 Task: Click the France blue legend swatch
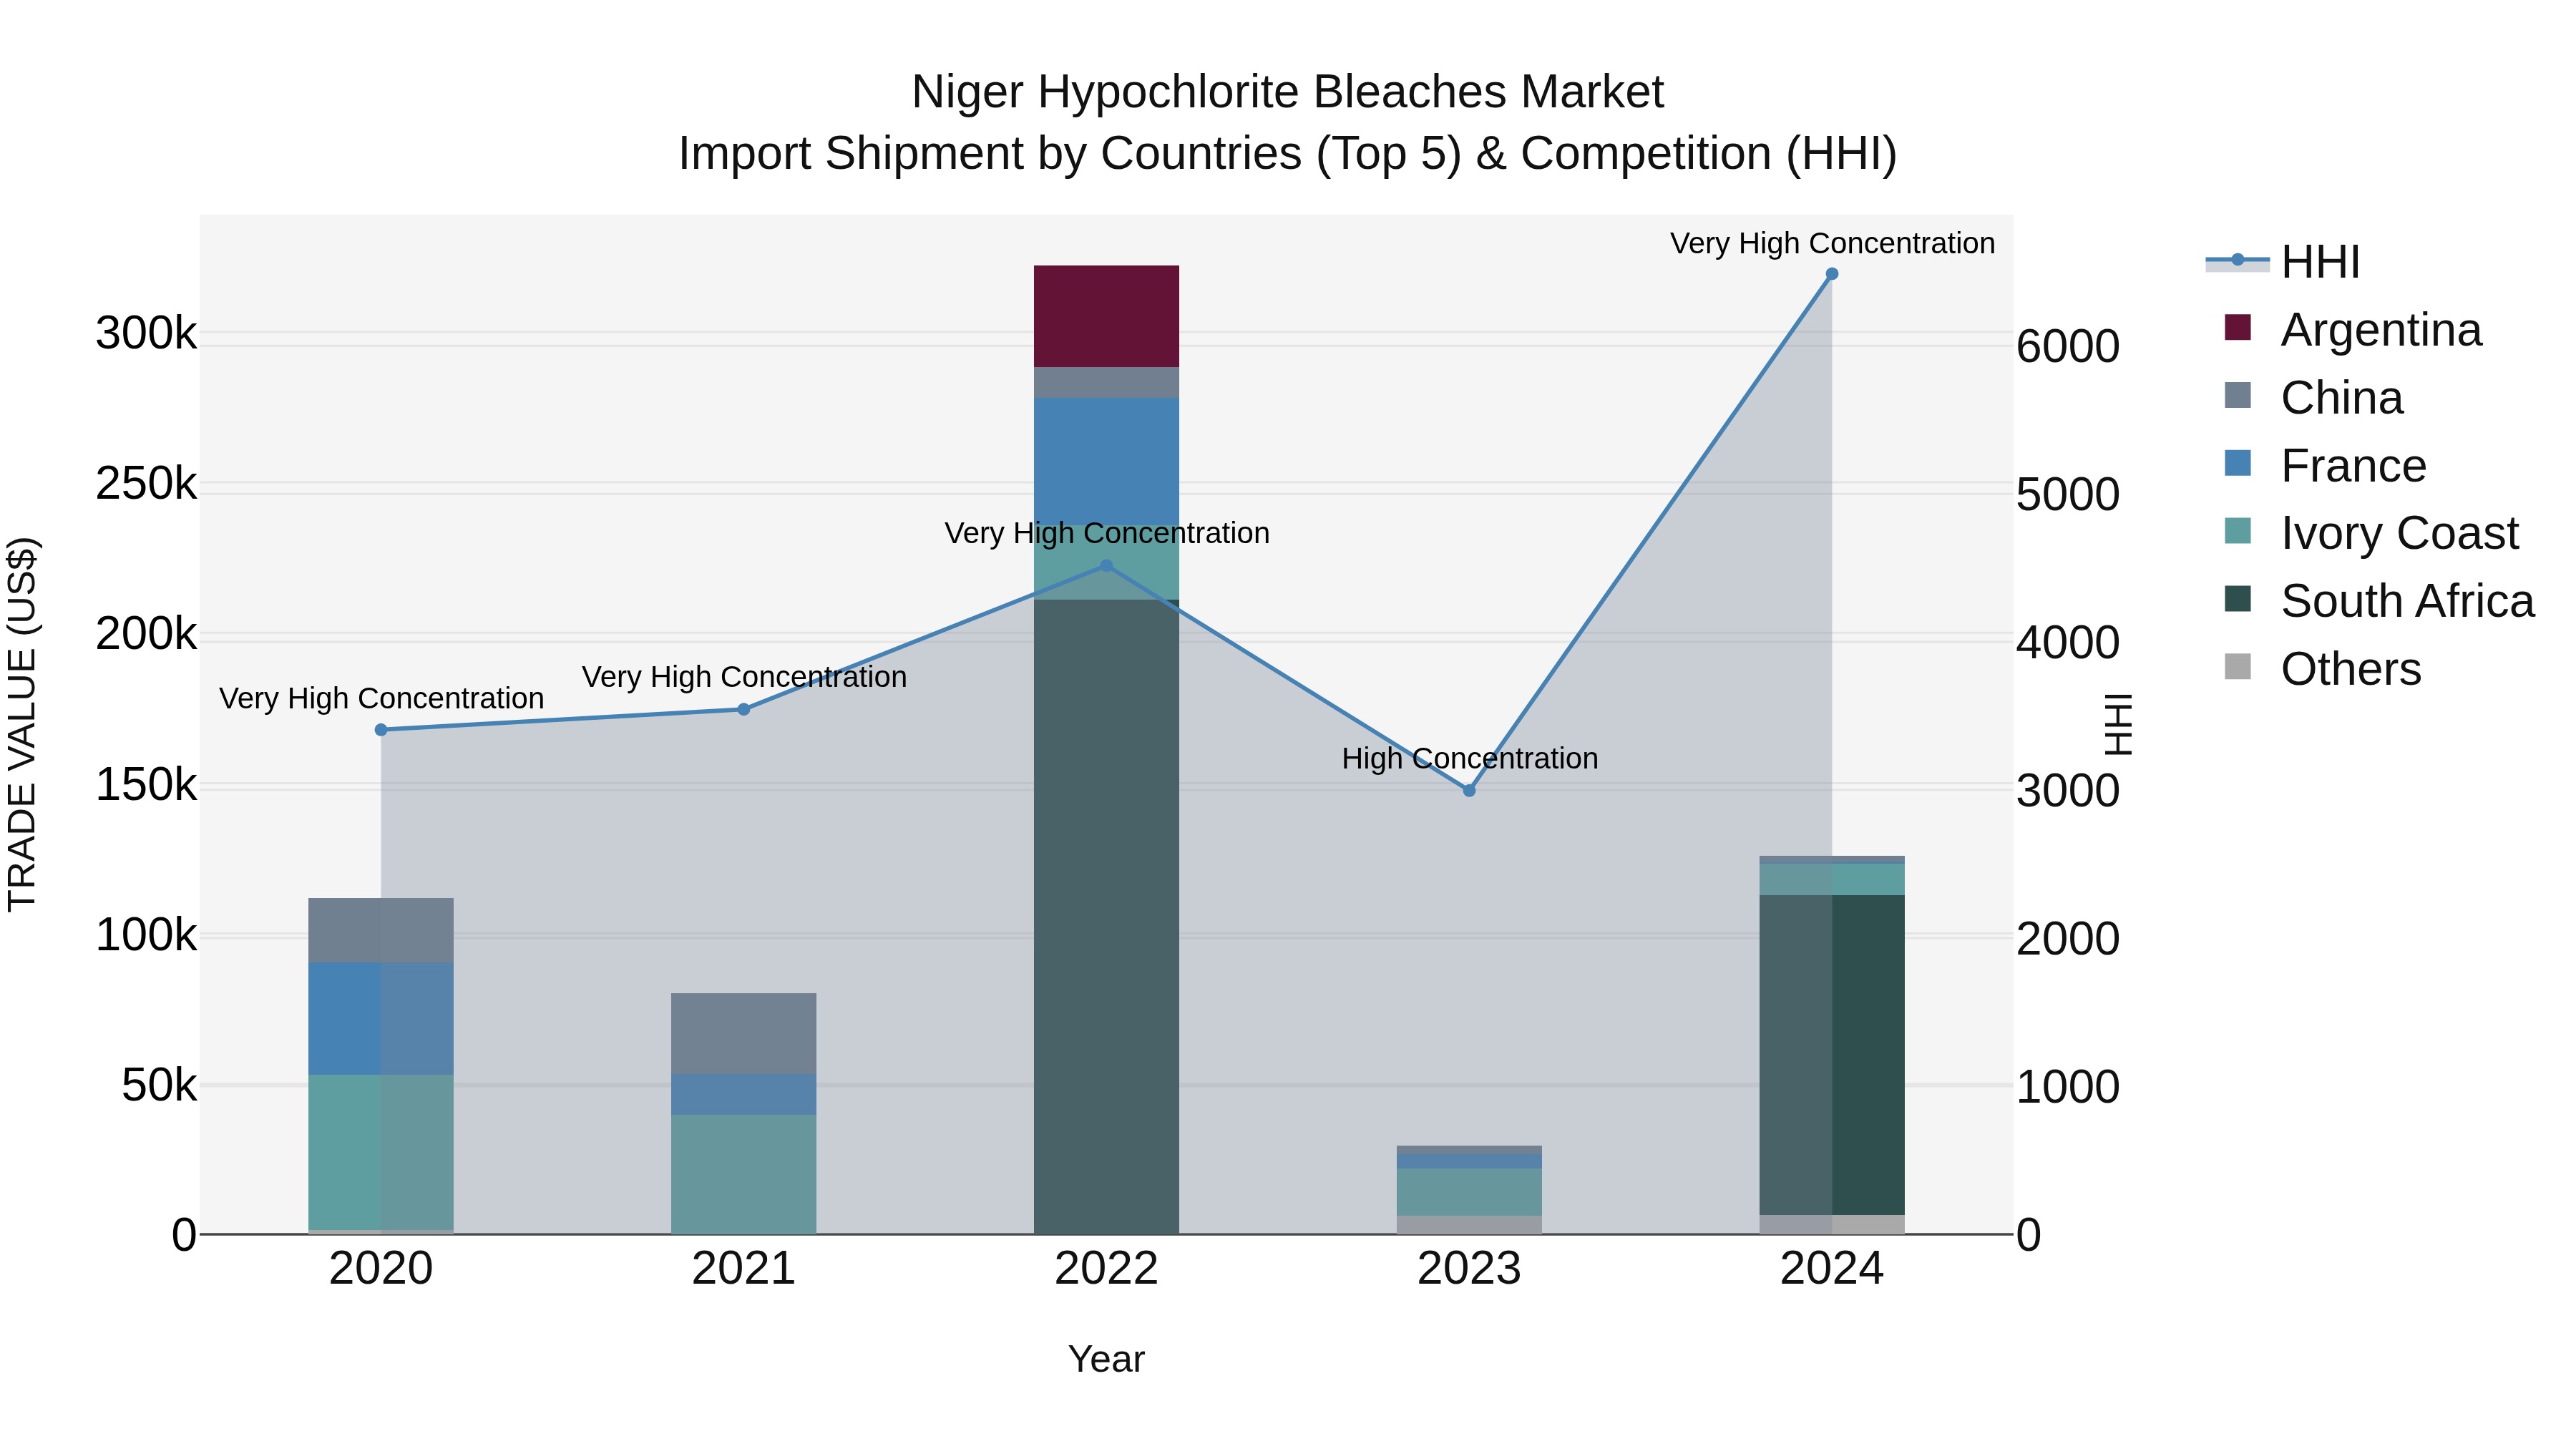click(2238, 464)
